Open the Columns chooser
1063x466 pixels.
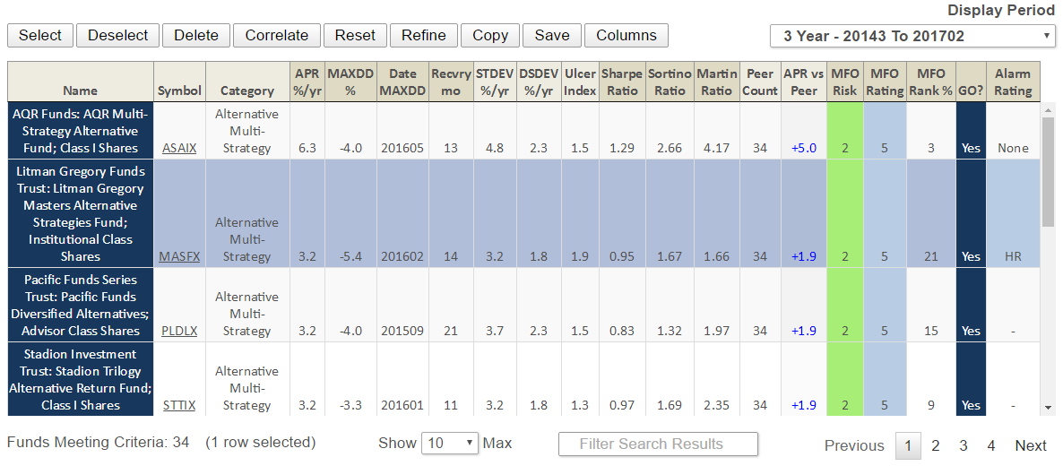(x=626, y=35)
